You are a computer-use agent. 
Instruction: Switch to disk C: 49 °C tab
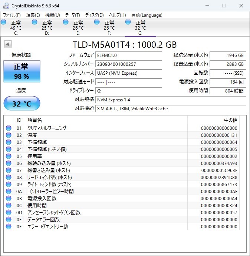(16, 28)
